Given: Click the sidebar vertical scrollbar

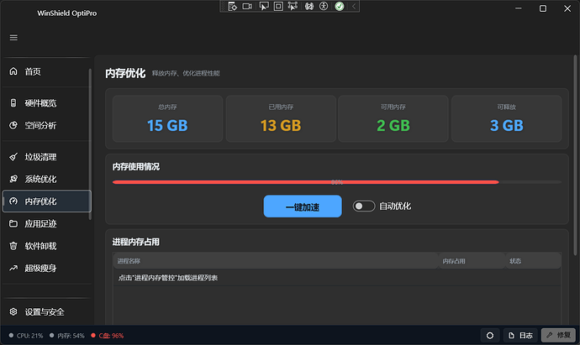Looking at the screenshot, I should click(x=90, y=144).
